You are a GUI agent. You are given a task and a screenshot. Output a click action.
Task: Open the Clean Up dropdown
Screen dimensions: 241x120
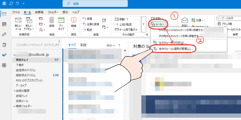pyautogui.click(x=42, y=24)
